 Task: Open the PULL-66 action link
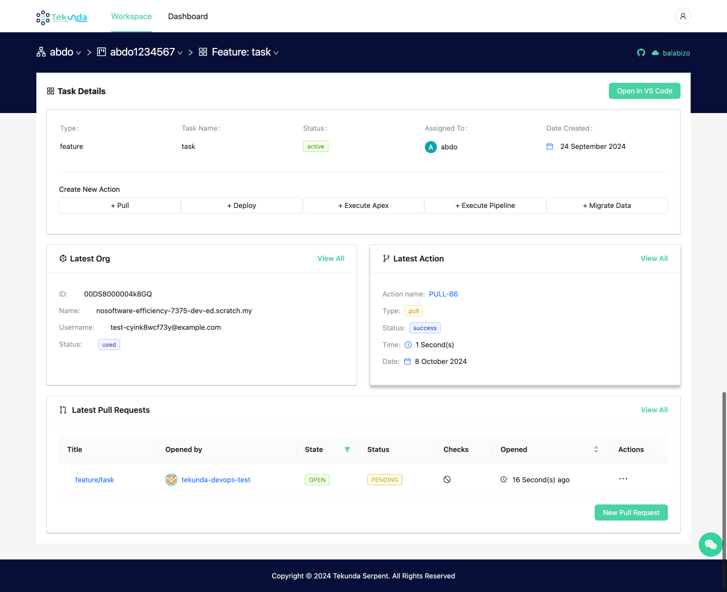(x=443, y=294)
